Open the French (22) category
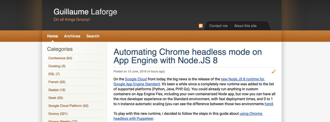Viewport: 330px width, 122px height. point(57,82)
